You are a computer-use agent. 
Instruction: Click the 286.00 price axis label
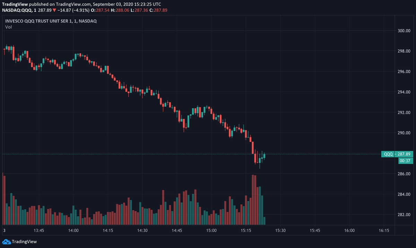coord(404,174)
